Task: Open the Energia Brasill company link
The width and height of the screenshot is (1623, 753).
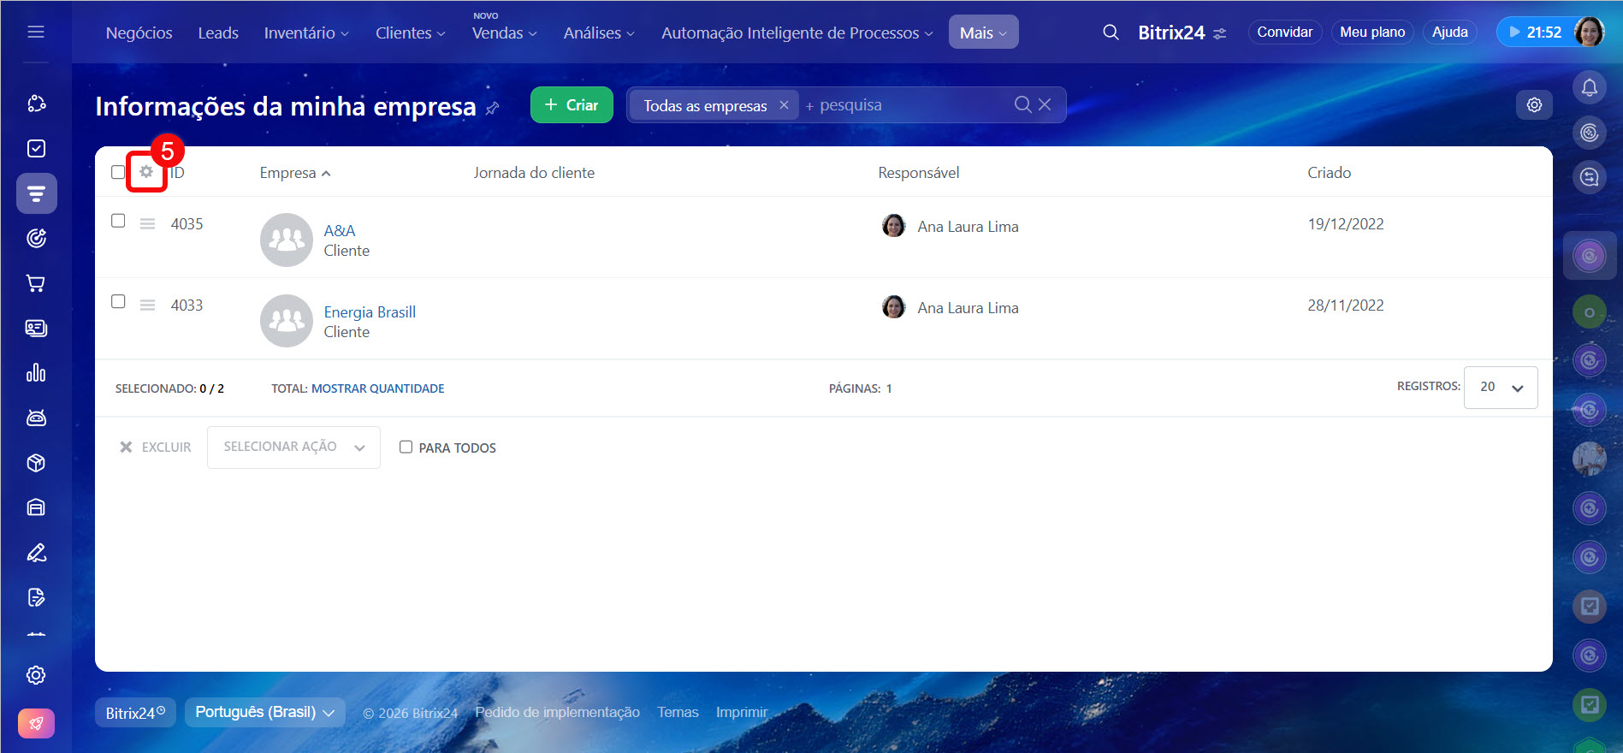Action: pyautogui.click(x=370, y=312)
